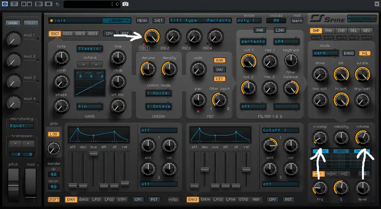Click the MENU button
381x209 pixels.
pyautogui.click(x=143, y=21)
